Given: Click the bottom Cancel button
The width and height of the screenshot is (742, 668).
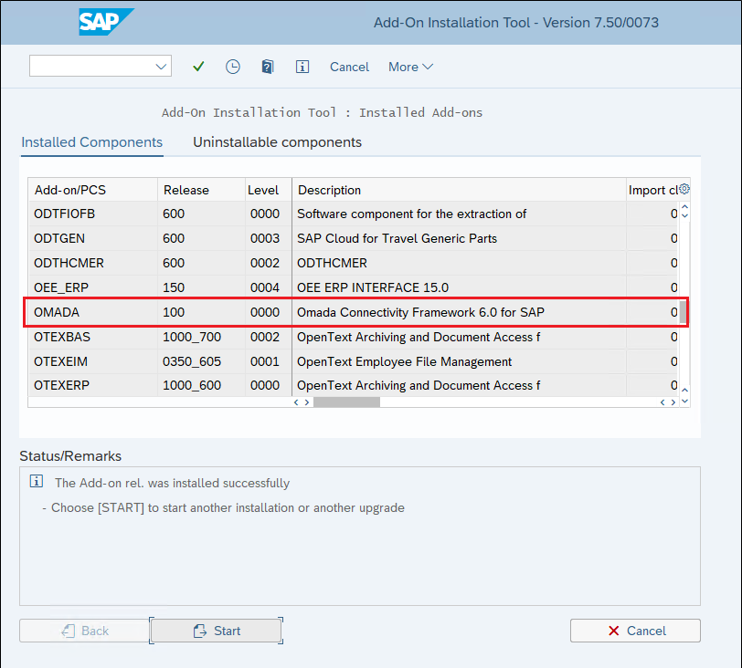Looking at the screenshot, I should [x=635, y=631].
